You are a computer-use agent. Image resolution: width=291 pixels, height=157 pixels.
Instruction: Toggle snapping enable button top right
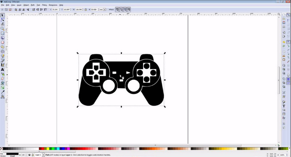[x=288, y=15]
